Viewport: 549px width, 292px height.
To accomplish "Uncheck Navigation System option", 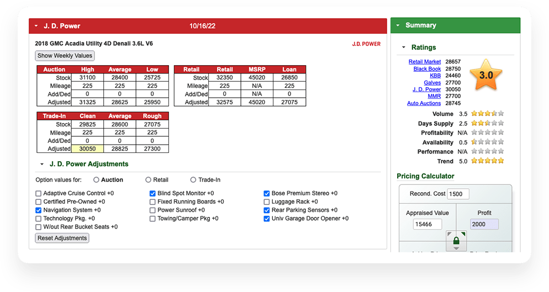I will [x=39, y=210].
